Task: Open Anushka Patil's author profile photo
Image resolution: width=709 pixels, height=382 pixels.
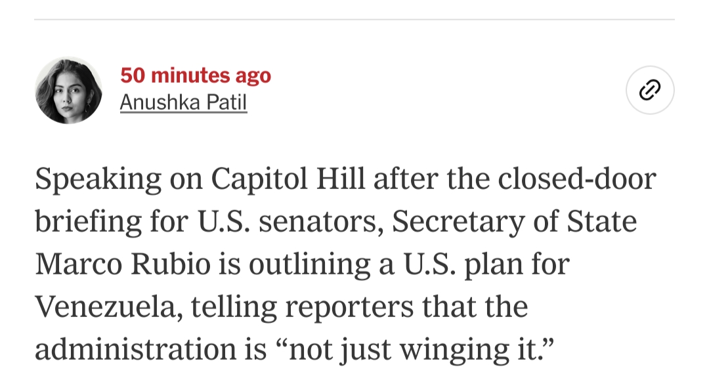Action: [68, 91]
